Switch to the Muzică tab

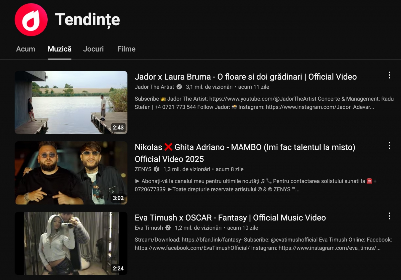(59, 49)
